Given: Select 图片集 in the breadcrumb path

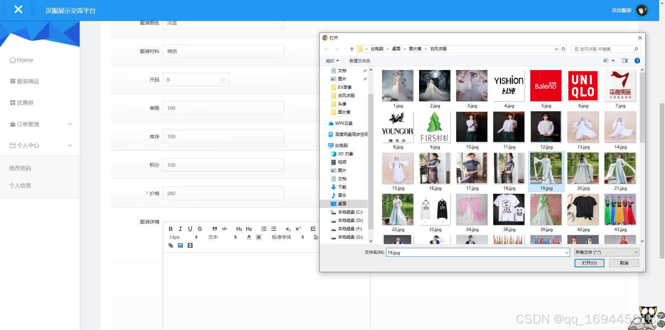Looking at the screenshot, I should 415,49.
